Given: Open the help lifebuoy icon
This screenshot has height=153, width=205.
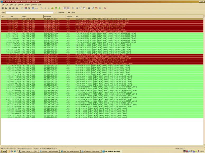Looking at the screenshot, I should (105, 8).
